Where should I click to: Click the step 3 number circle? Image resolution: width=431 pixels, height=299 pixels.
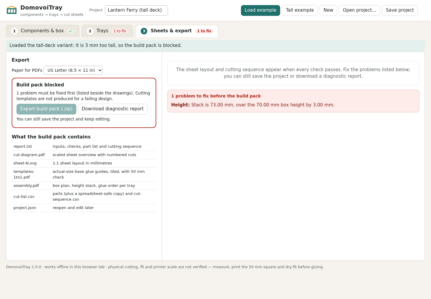click(144, 31)
